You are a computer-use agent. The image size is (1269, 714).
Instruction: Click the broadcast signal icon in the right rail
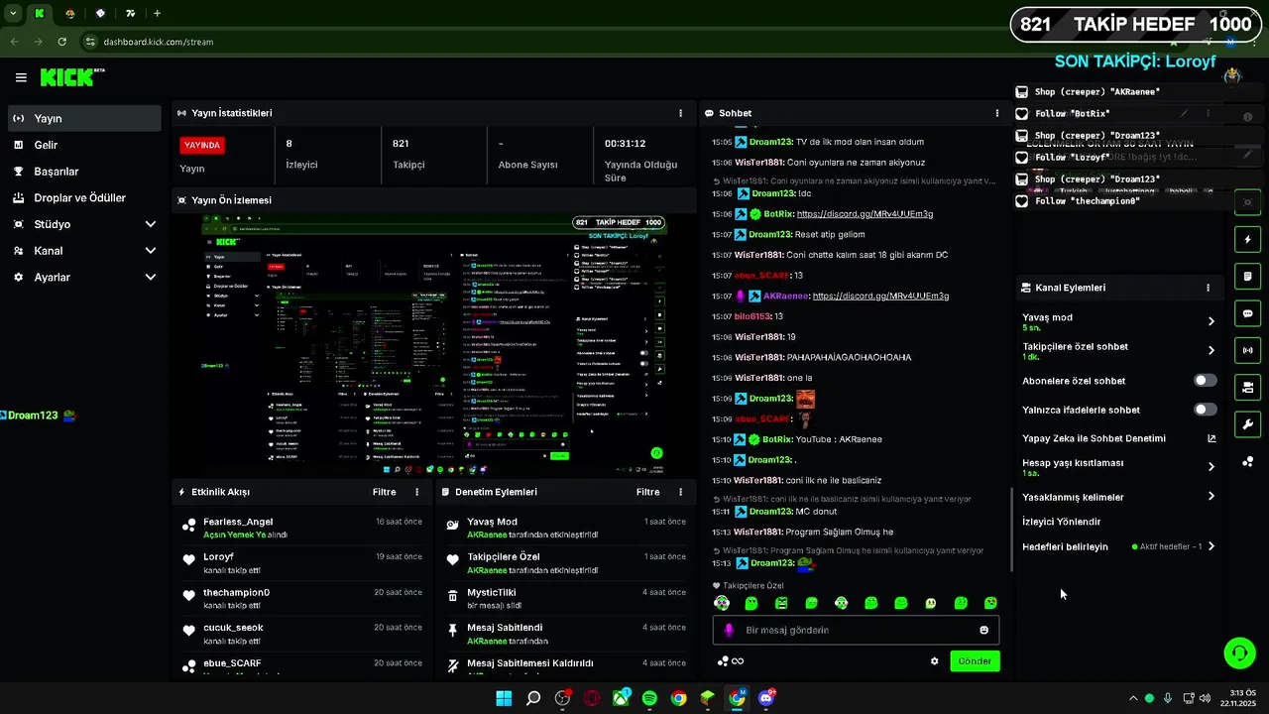pyautogui.click(x=1247, y=350)
